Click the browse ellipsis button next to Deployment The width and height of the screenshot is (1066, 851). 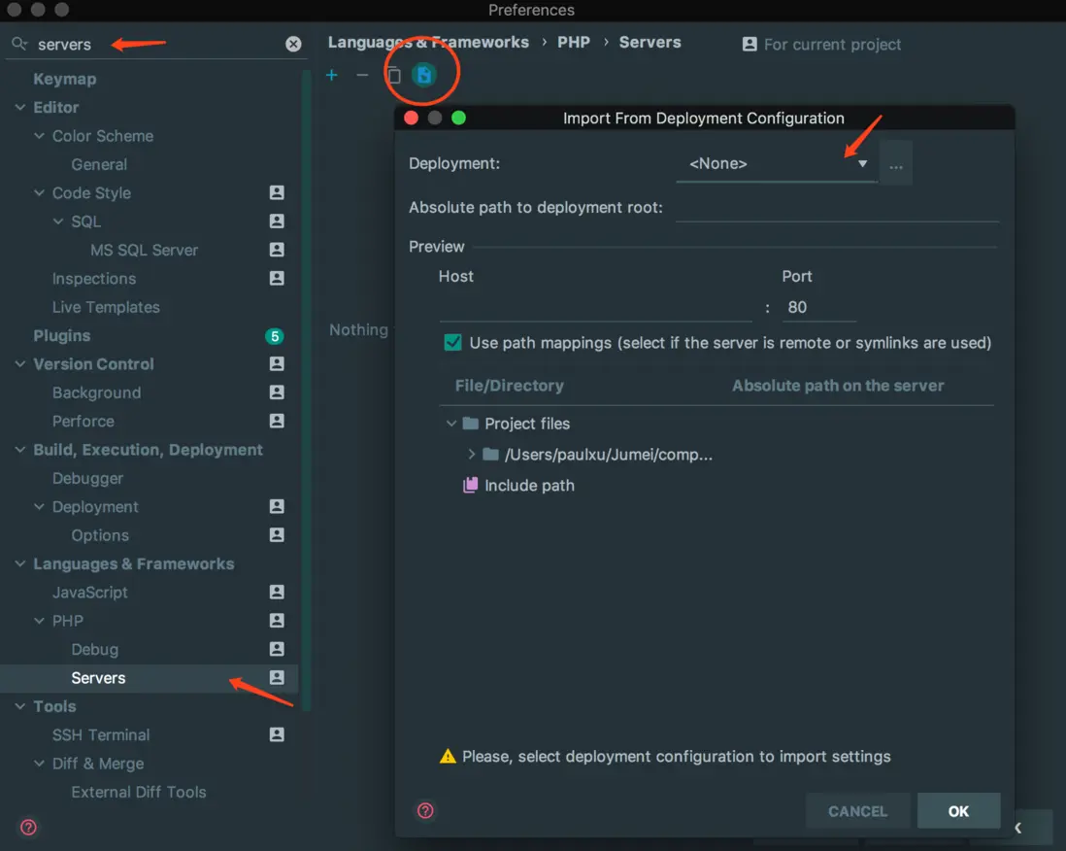click(x=896, y=163)
